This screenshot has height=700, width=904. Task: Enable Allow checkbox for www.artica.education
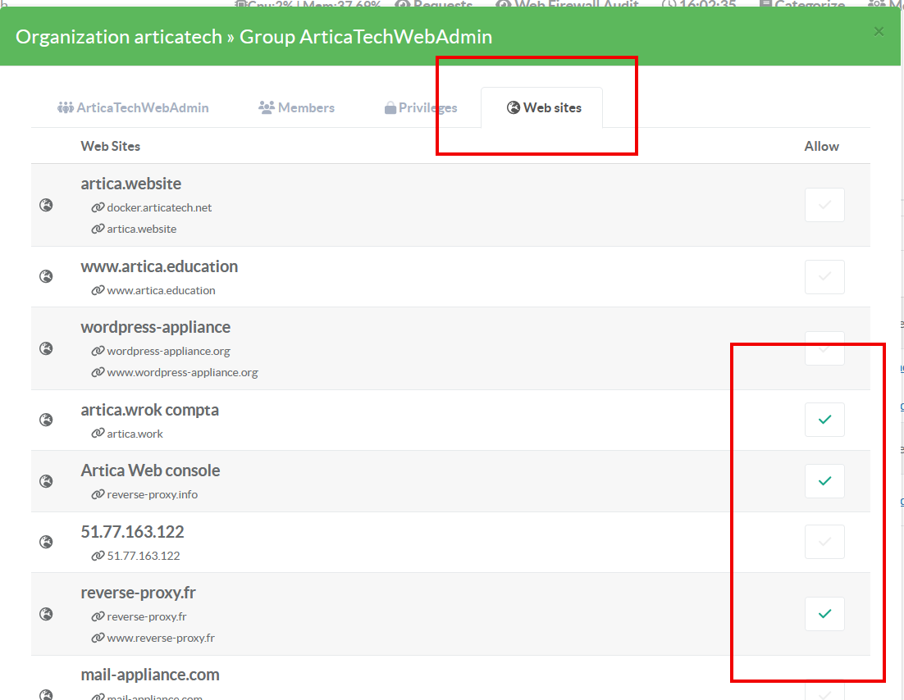824,277
